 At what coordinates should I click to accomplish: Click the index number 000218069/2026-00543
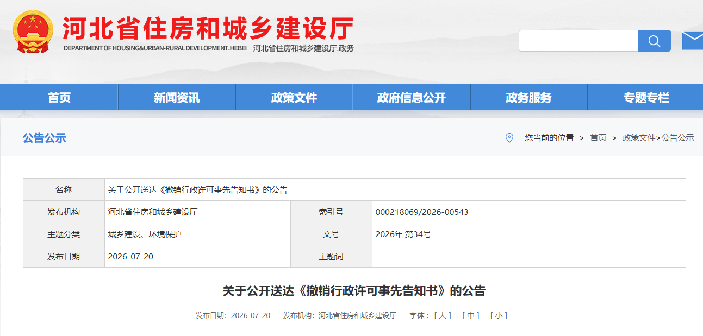coord(422,212)
